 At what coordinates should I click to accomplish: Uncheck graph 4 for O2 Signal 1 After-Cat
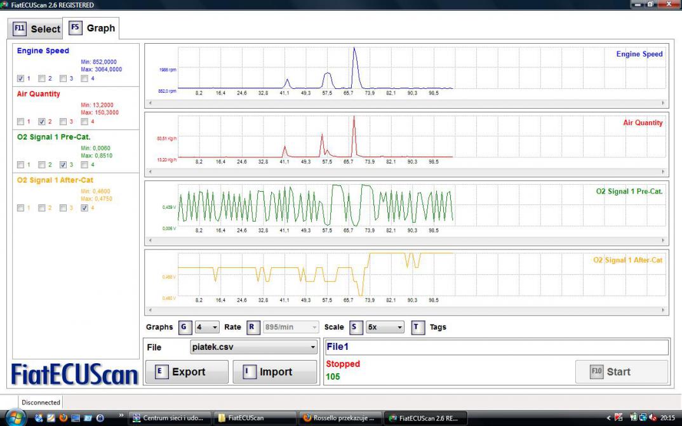84,208
